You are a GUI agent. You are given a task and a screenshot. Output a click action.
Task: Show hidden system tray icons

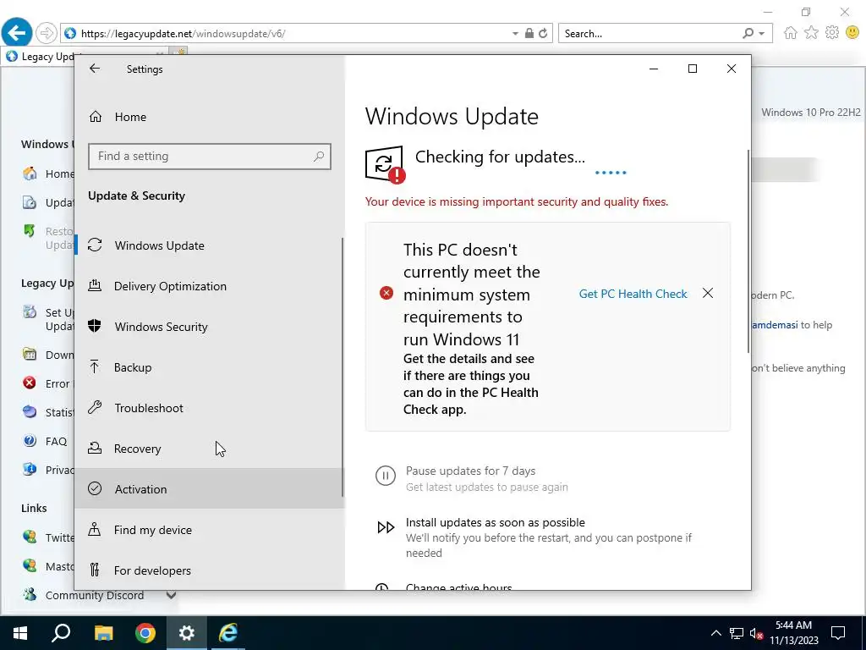pyautogui.click(x=715, y=633)
